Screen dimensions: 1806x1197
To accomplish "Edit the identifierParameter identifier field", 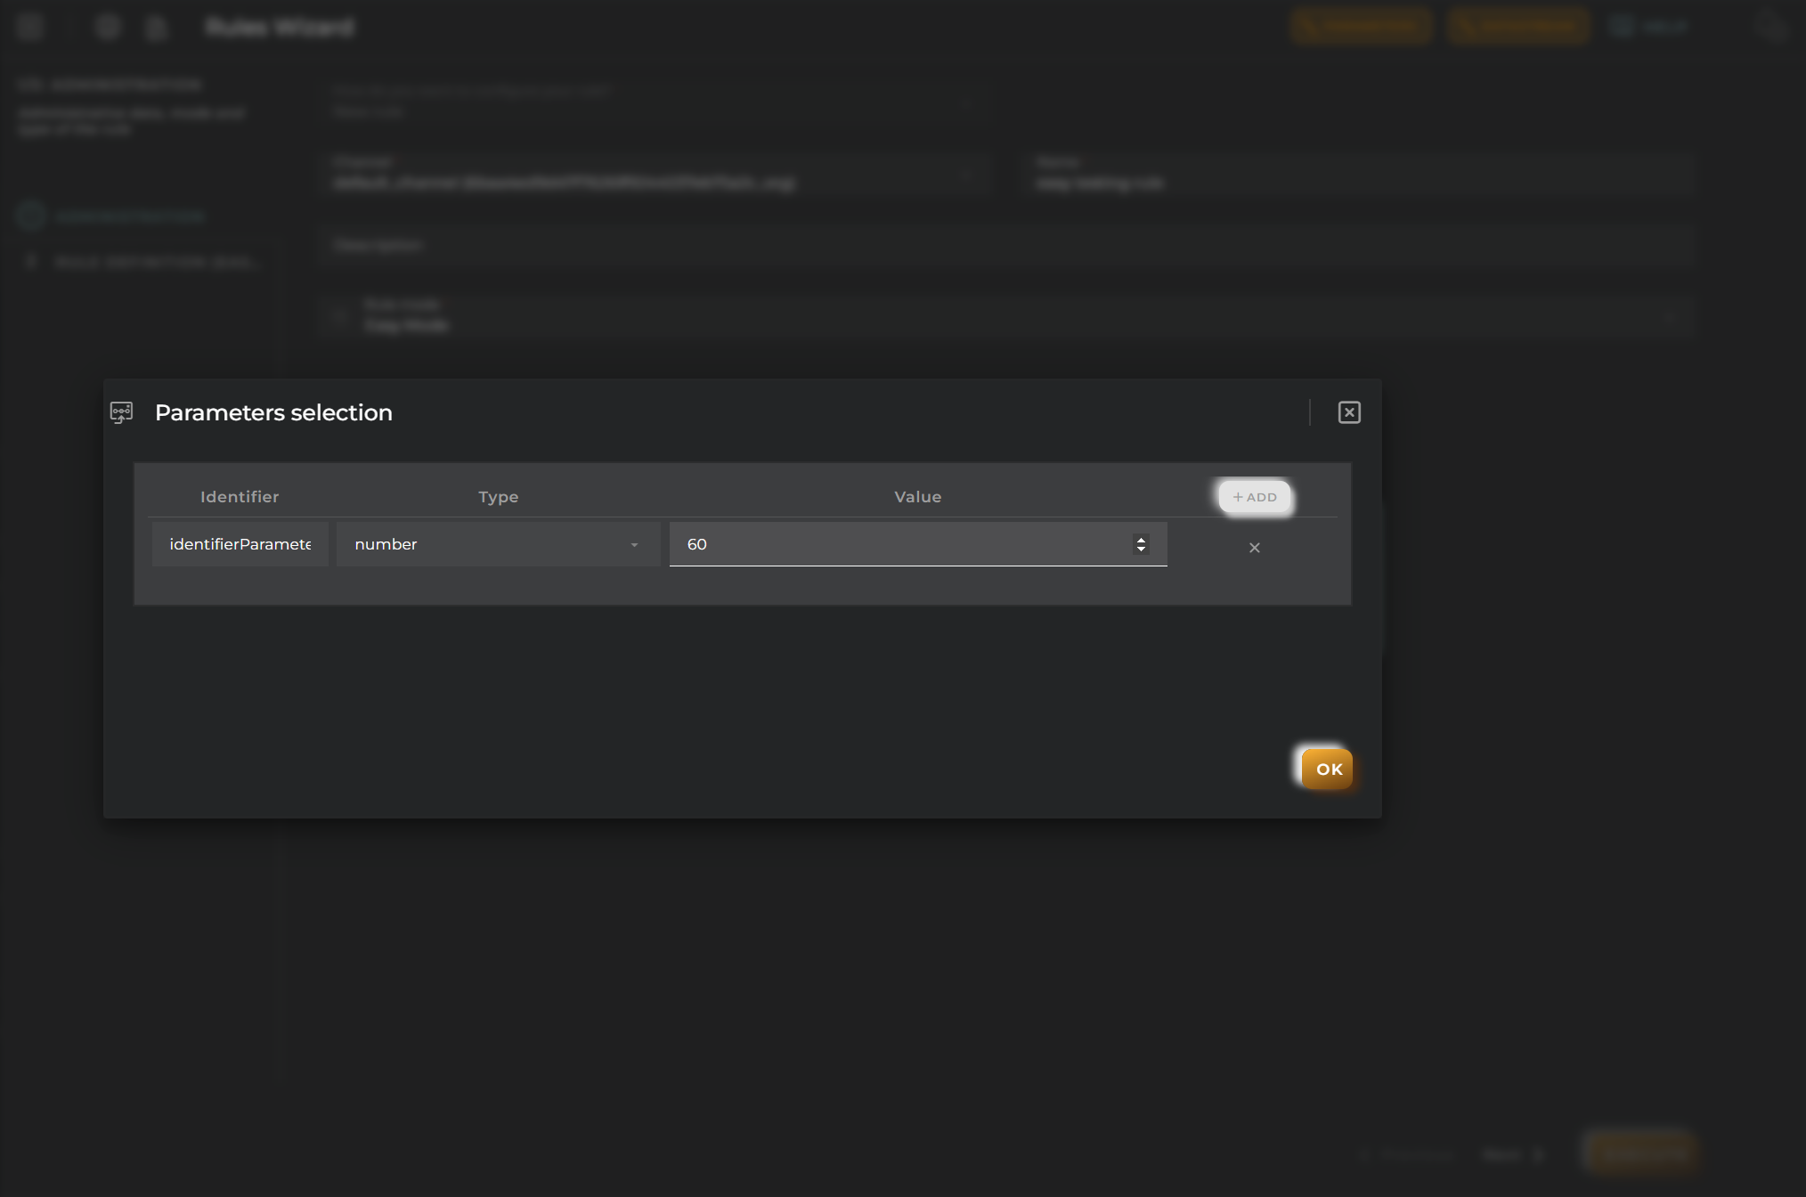I will point(240,544).
